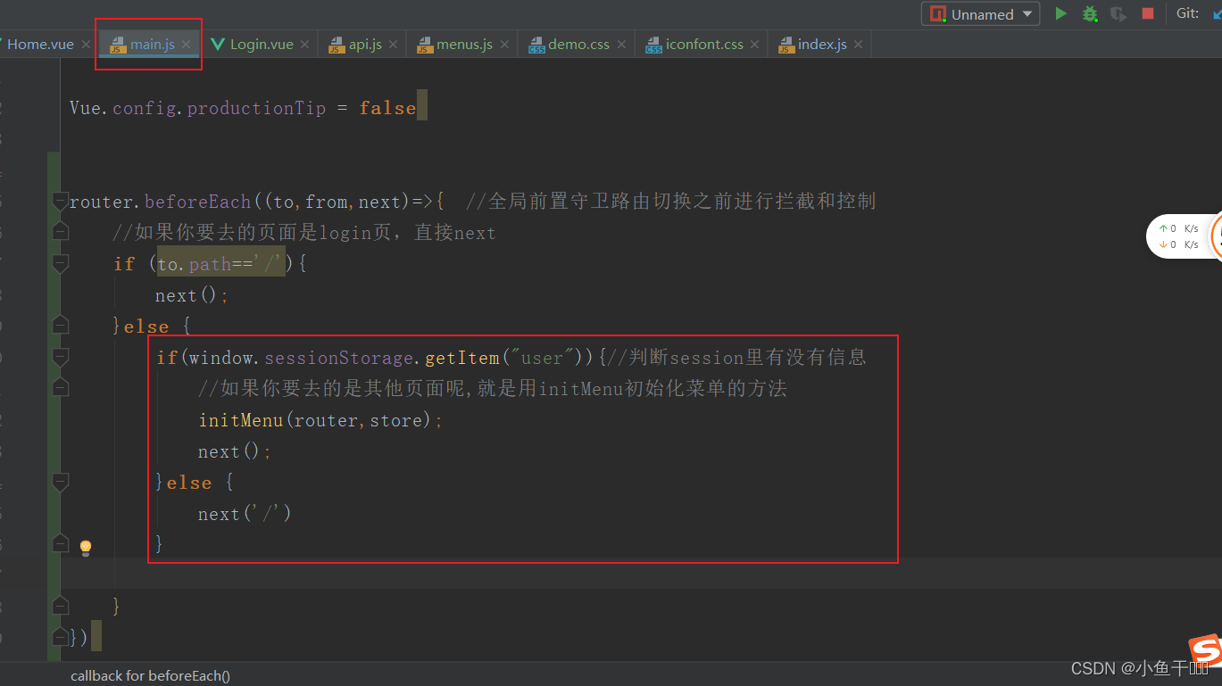Click fold marker at the final }) line

tap(60, 637)
